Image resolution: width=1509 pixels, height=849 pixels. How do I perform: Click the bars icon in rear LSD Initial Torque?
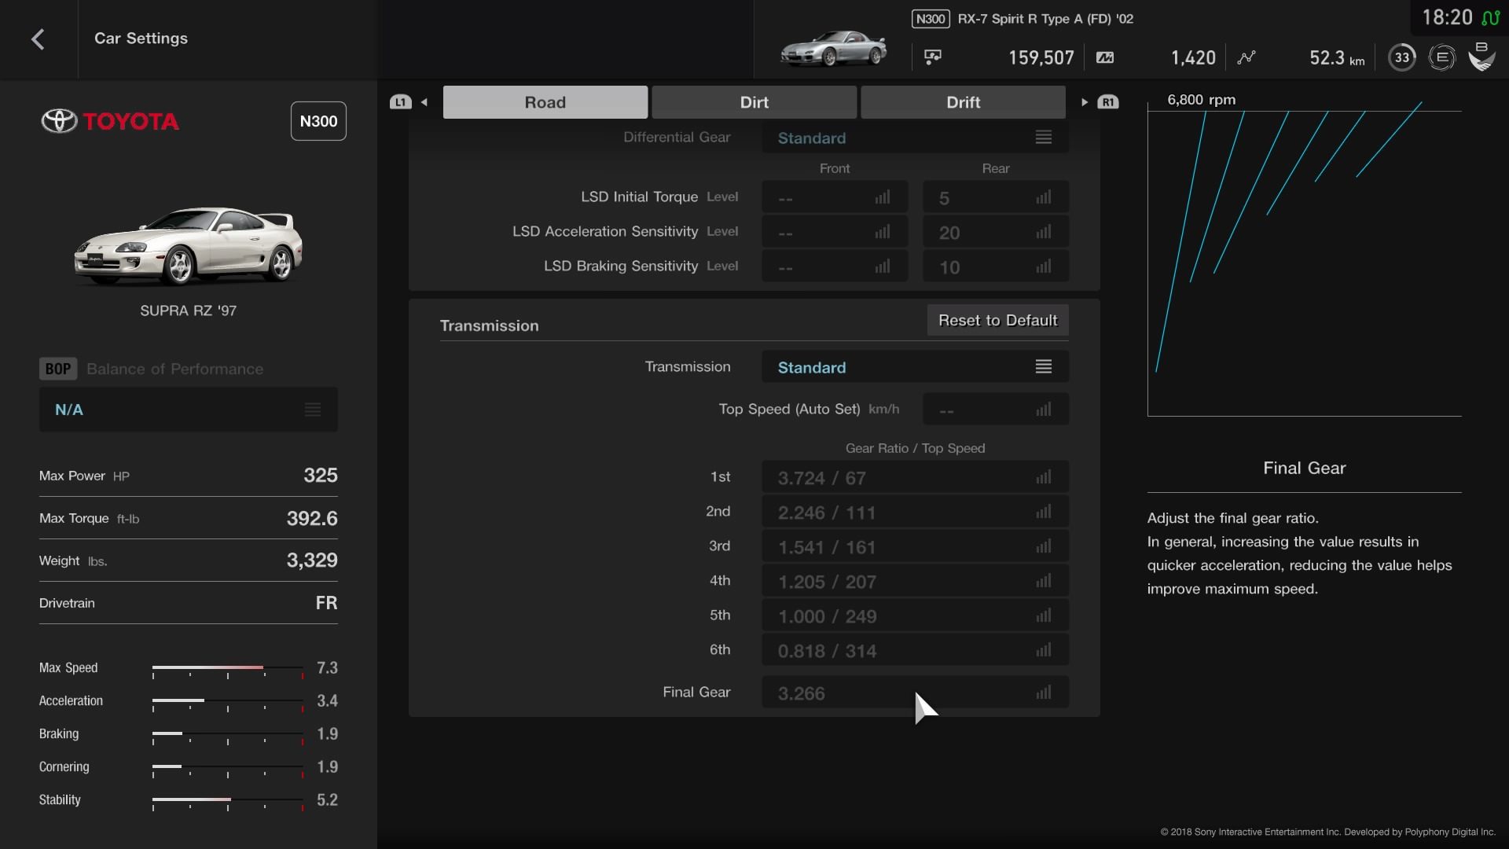1043,197
